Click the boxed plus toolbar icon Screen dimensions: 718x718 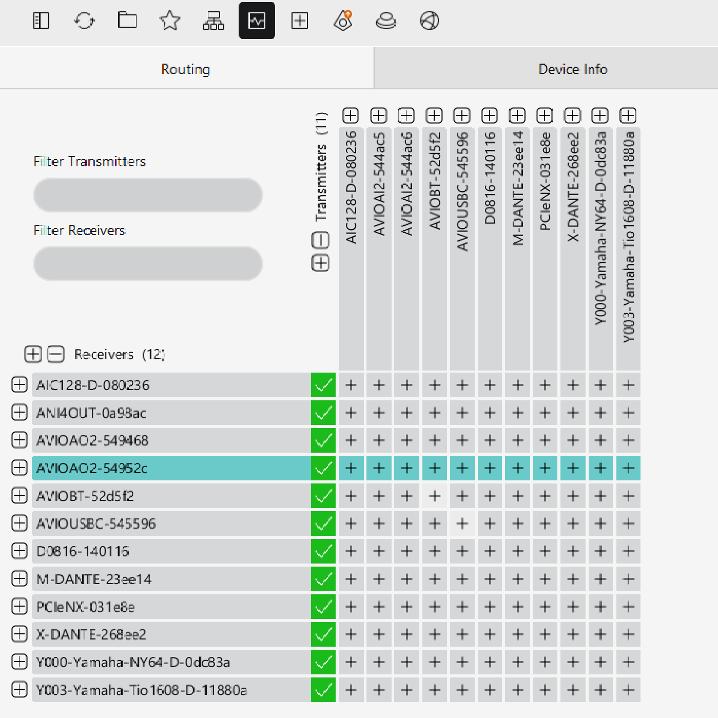point(300,21)
